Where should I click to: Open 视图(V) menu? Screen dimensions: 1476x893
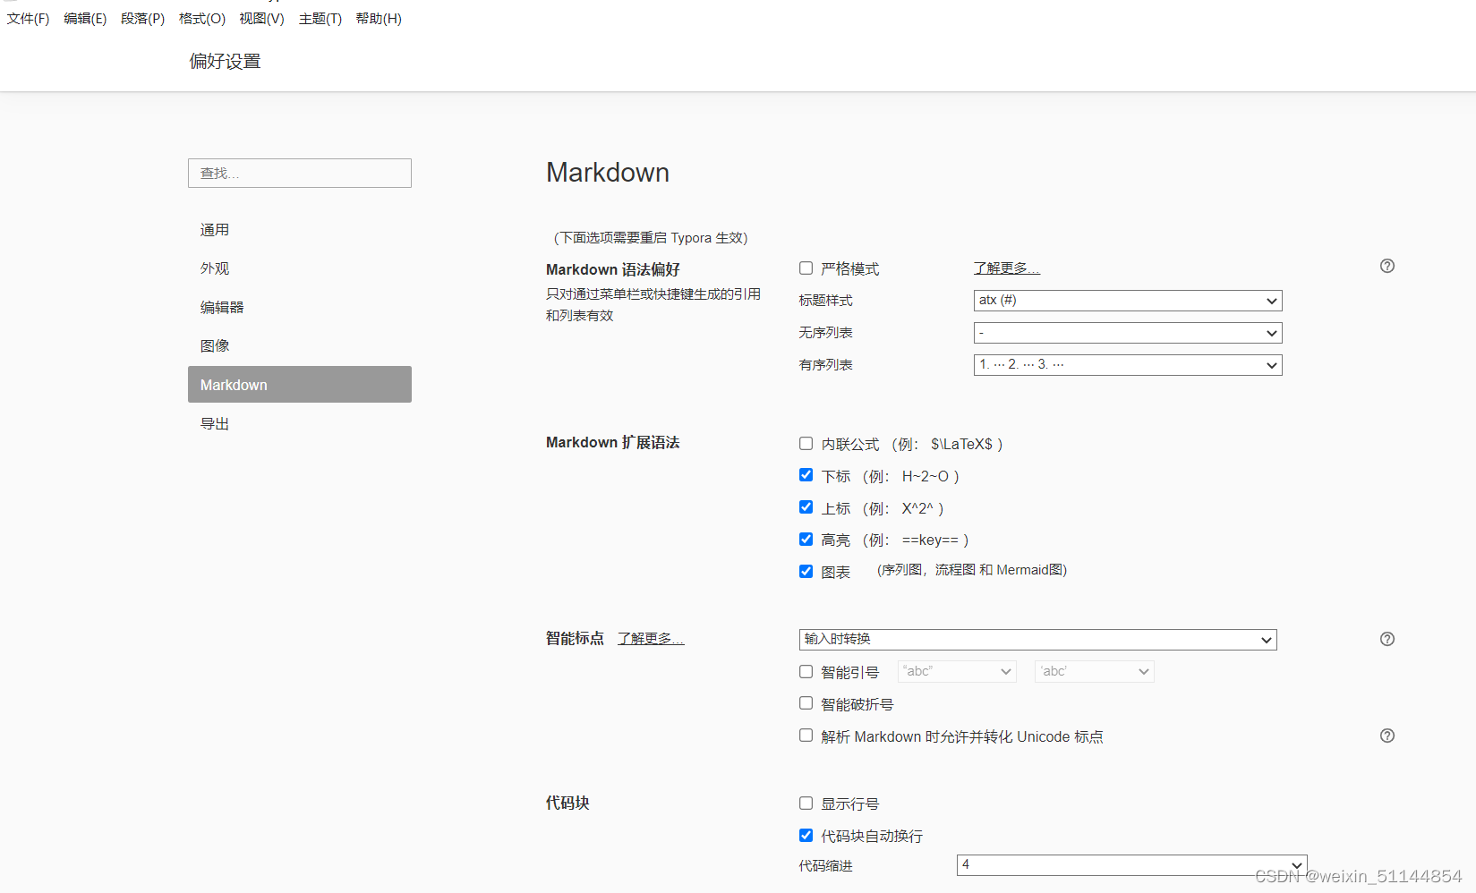point(261,19)
